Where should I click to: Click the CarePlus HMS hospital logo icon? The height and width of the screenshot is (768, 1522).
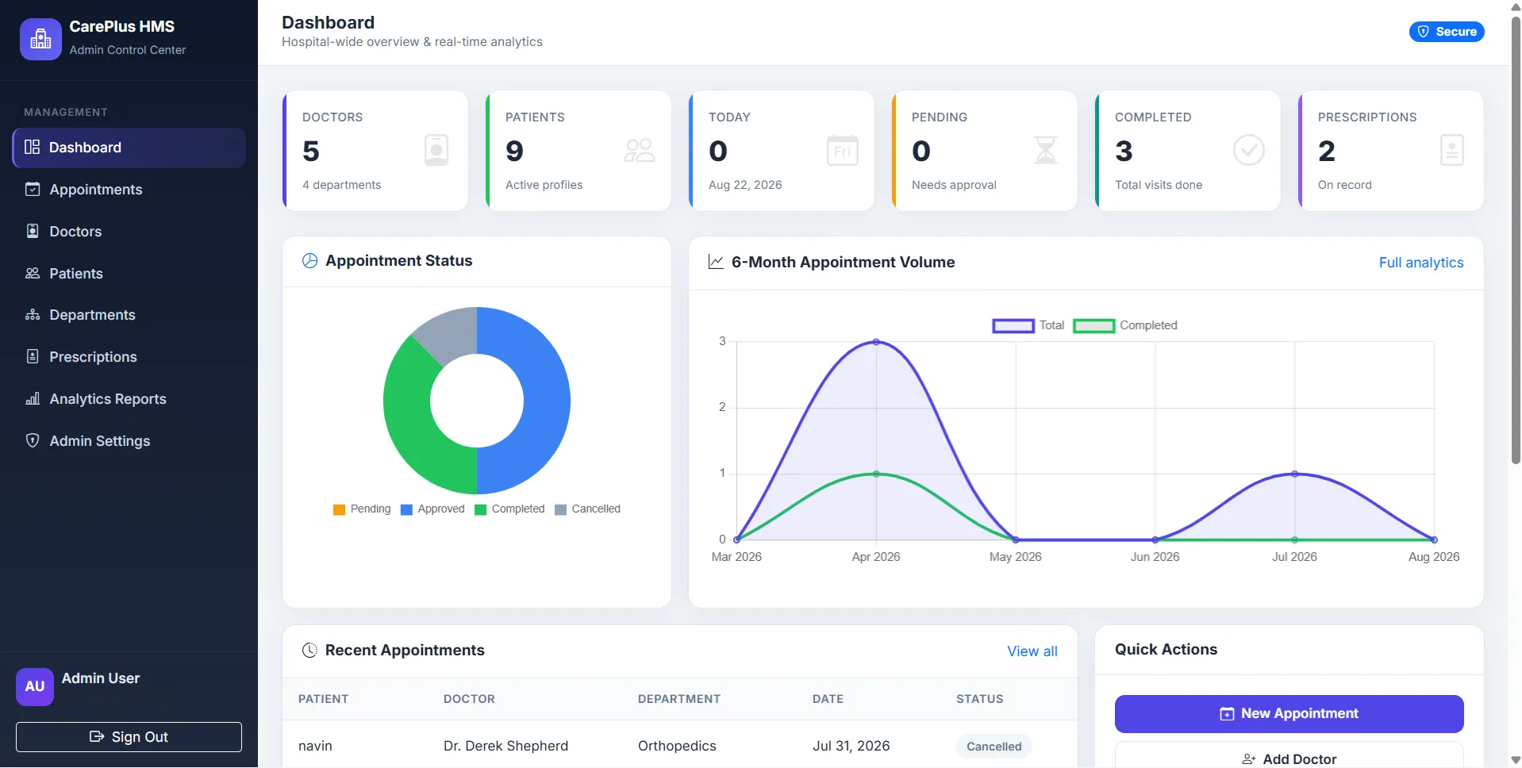40,39
